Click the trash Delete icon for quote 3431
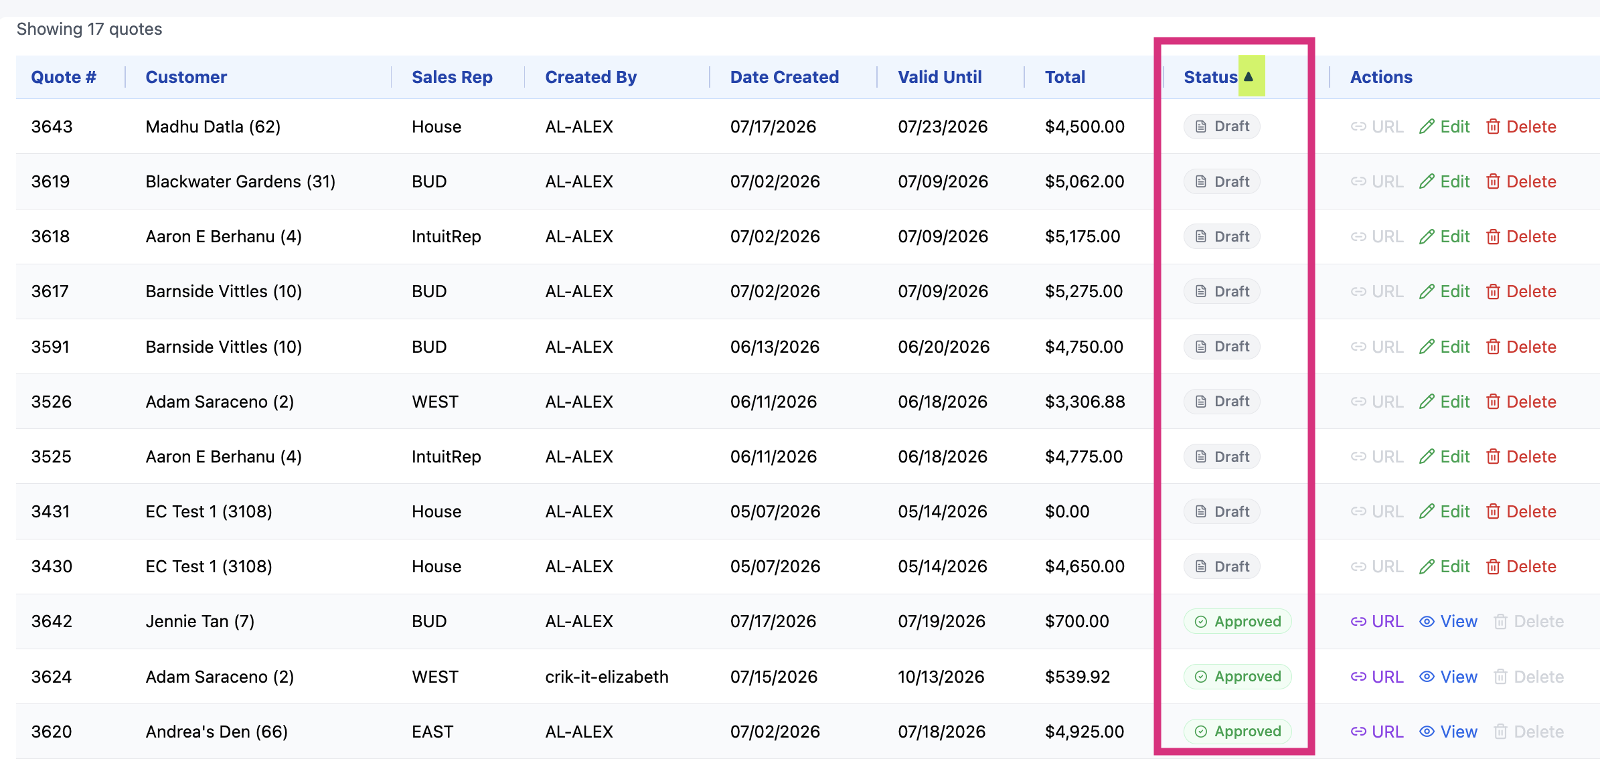Viewport: 1600px width, 759px height. 1493,511
